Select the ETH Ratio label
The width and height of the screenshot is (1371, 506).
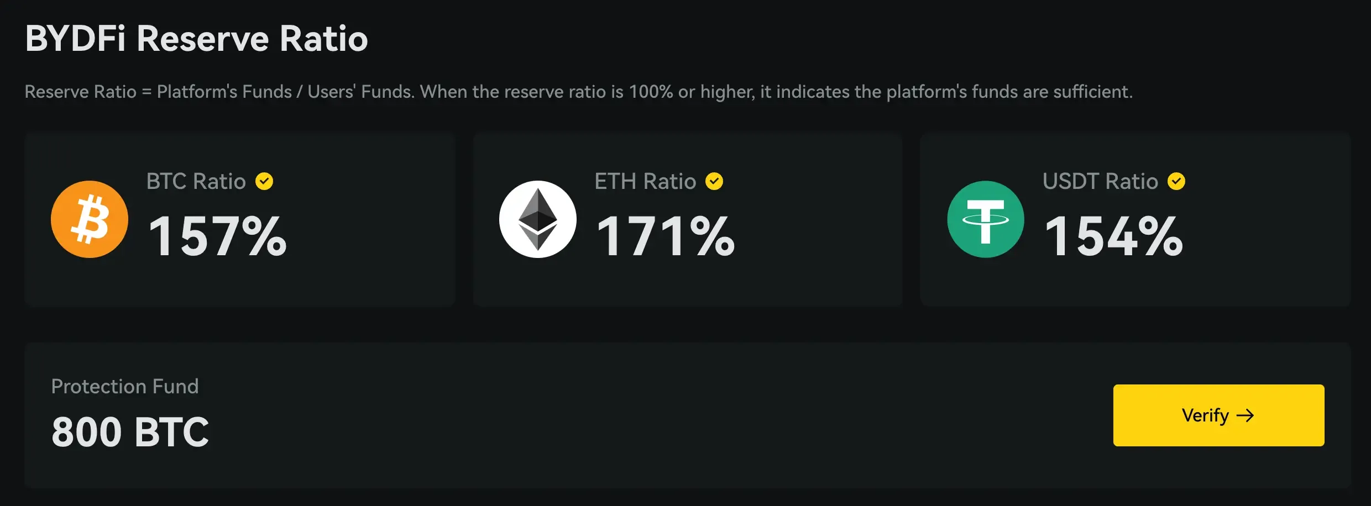(x=645, y=181)
